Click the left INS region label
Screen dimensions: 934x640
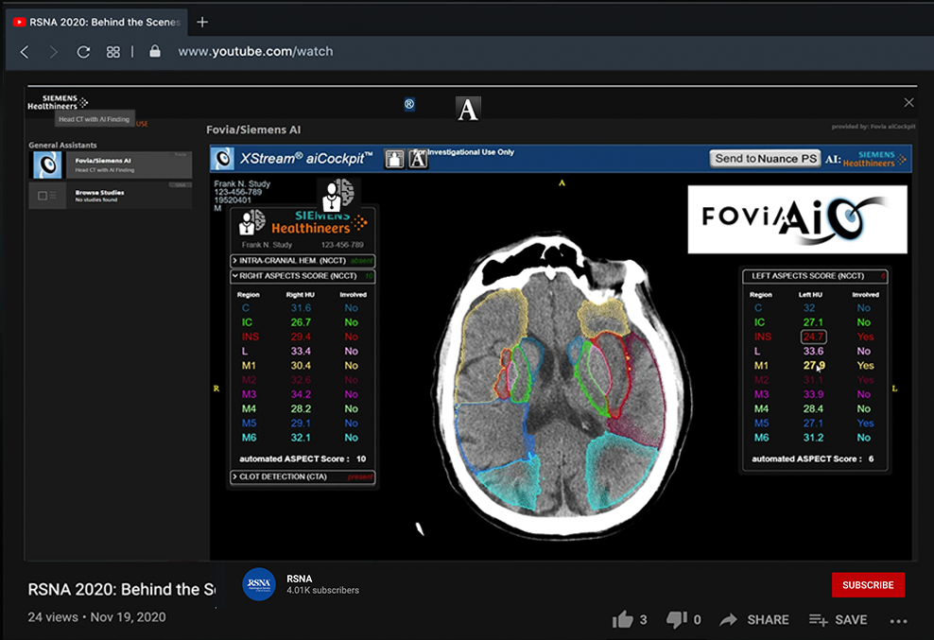[763, 337]
